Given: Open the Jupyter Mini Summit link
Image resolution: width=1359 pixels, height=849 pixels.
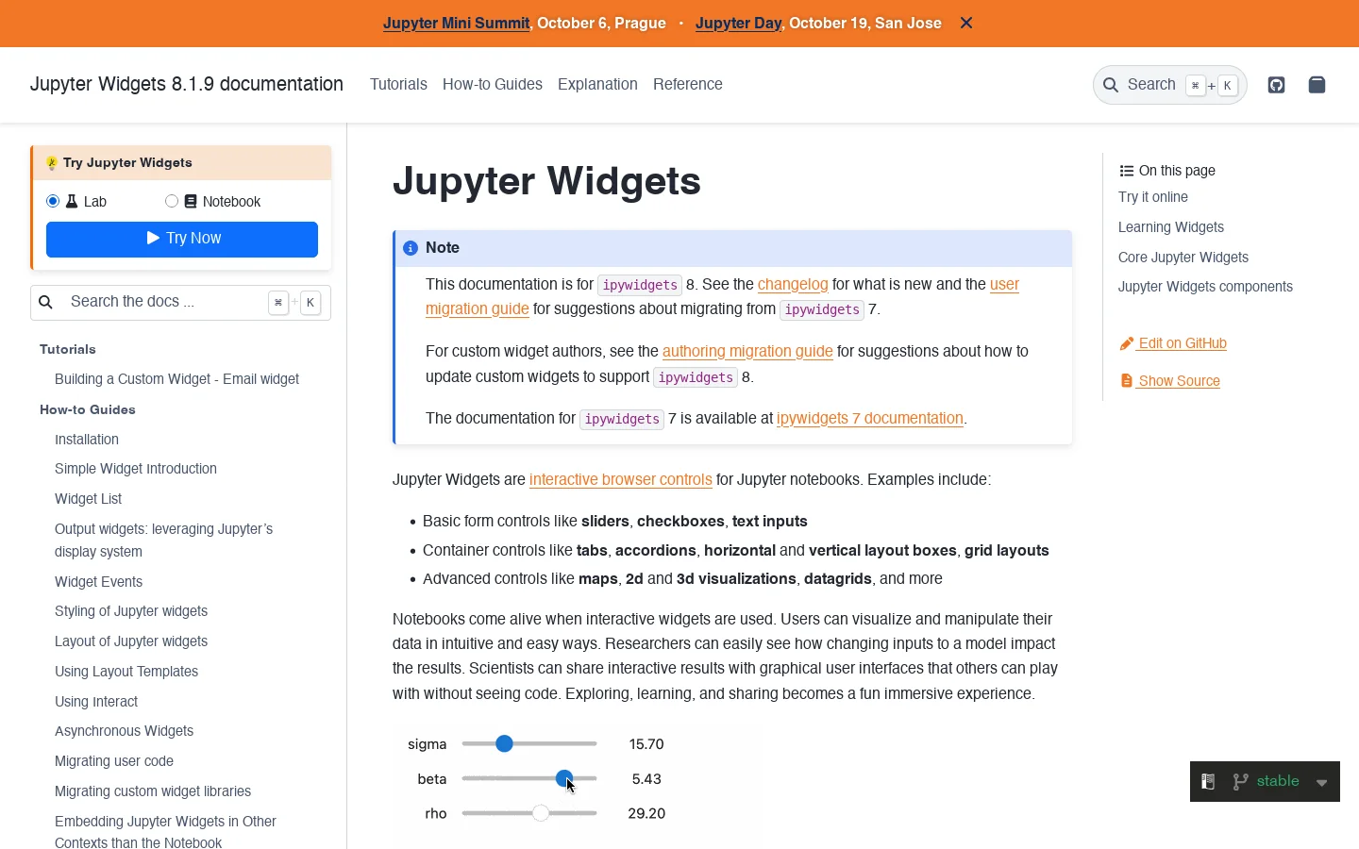Looking at the screenshot, I should 457,24.
